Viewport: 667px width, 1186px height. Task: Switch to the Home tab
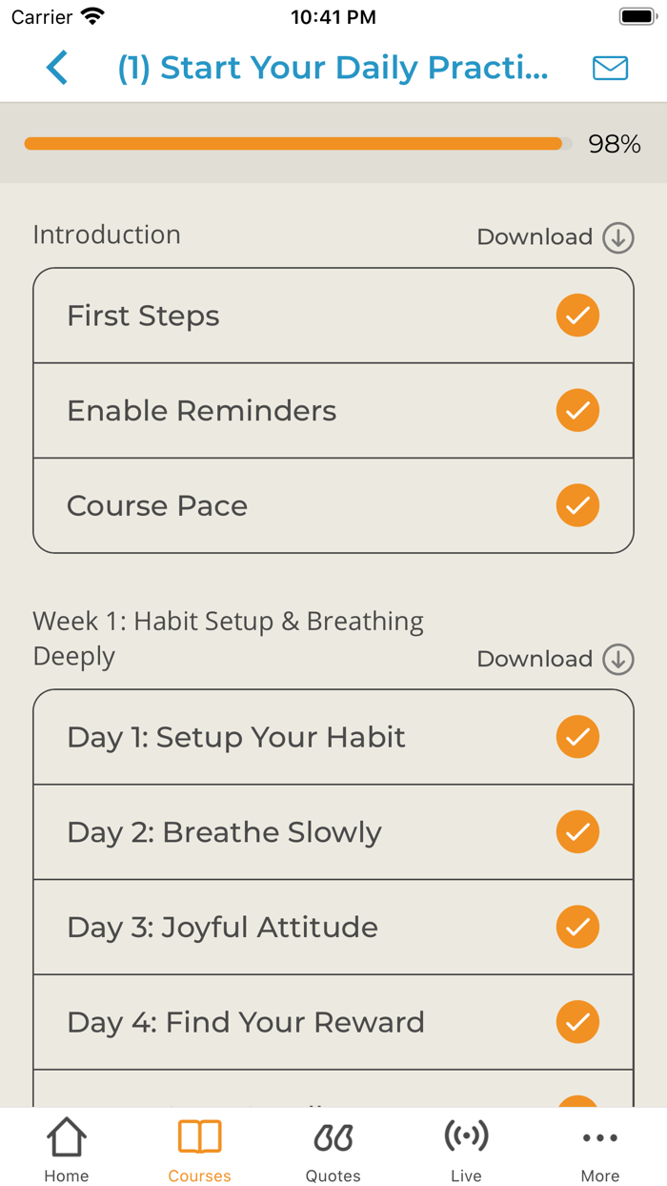[x=66, y=1149]
